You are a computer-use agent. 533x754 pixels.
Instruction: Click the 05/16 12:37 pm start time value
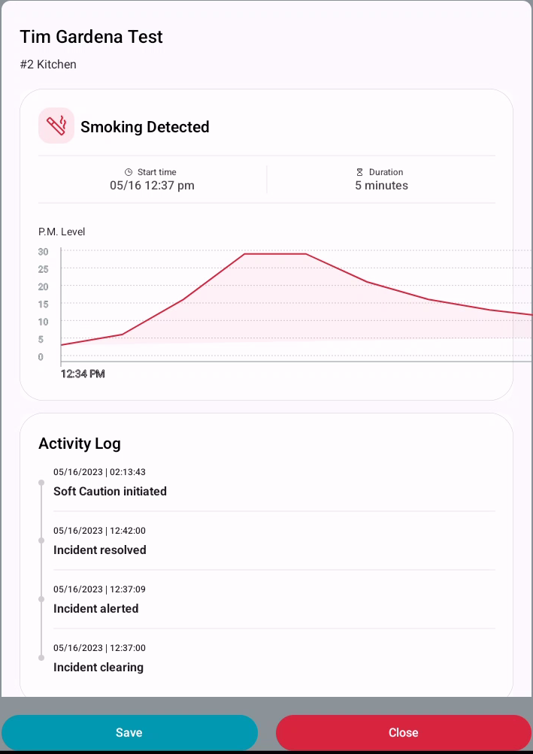pyautogui.click(x=152, y=185)
